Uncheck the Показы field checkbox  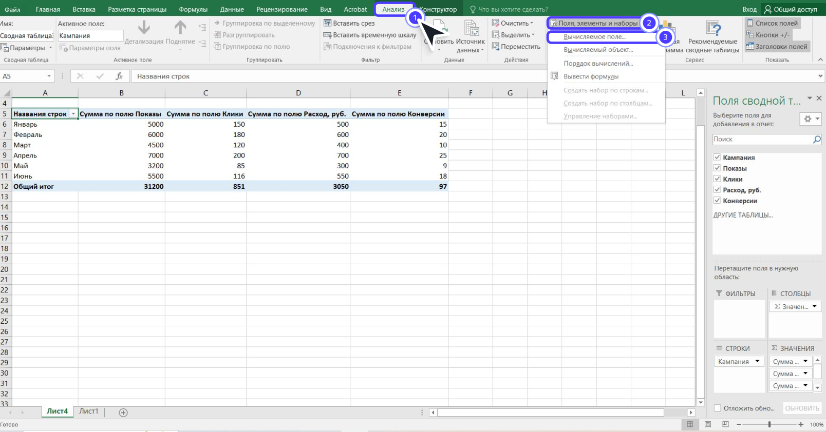(x=717, y=168)
